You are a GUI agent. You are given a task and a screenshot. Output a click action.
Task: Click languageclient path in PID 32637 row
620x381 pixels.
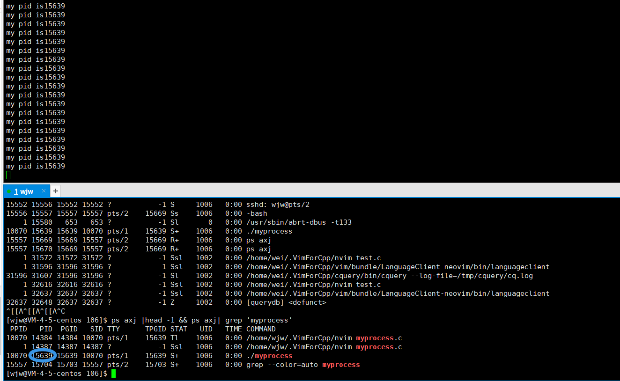coord(398,293)
